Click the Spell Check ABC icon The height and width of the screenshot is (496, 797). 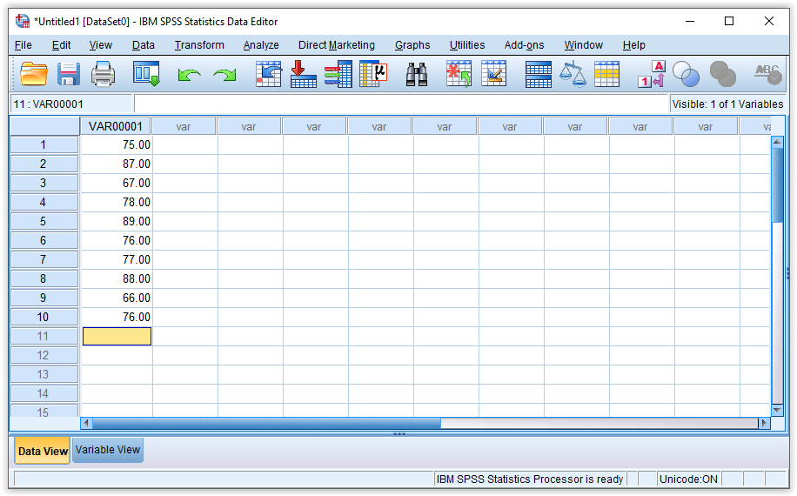[767, 75]
